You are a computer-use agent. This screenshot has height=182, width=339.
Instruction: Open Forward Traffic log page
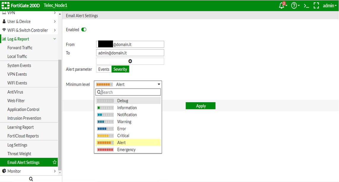click(20, 48)
